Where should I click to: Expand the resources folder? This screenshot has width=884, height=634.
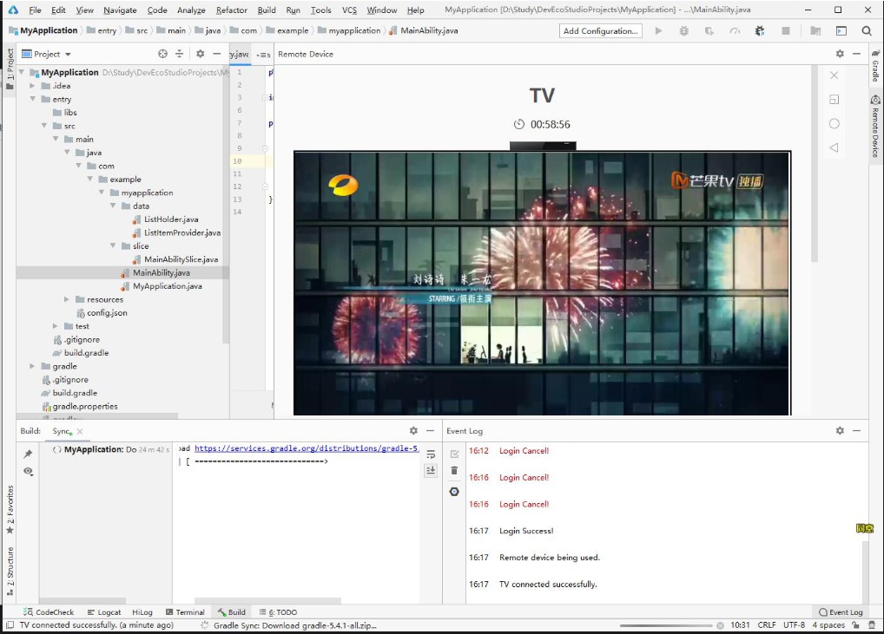tap(67, 299)
